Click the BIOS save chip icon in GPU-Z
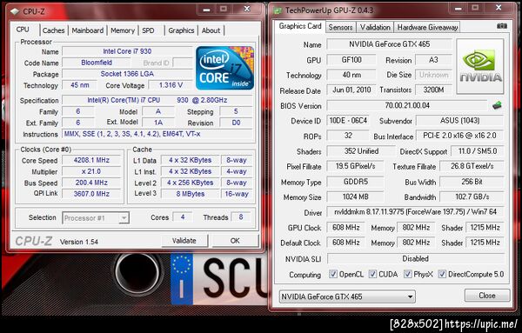Screen dimensions: 522x333 coord(497,106)
